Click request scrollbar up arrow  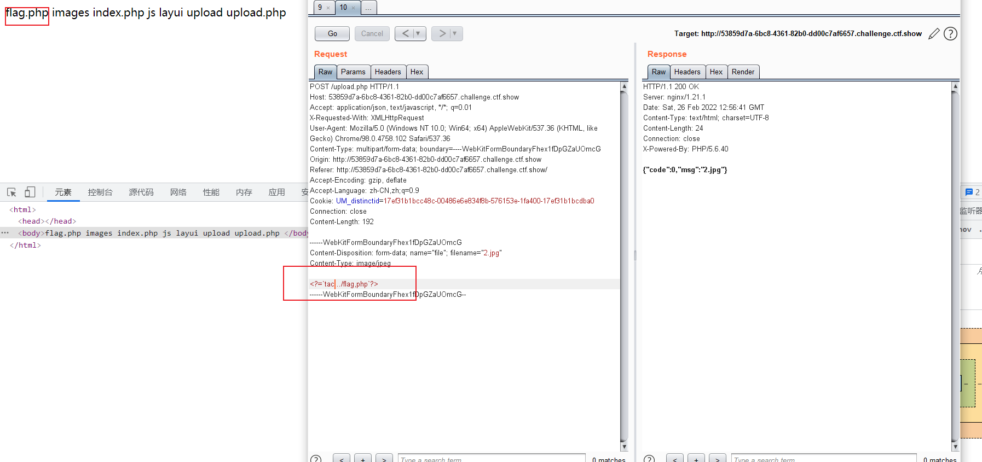click(x=624, y=86)
